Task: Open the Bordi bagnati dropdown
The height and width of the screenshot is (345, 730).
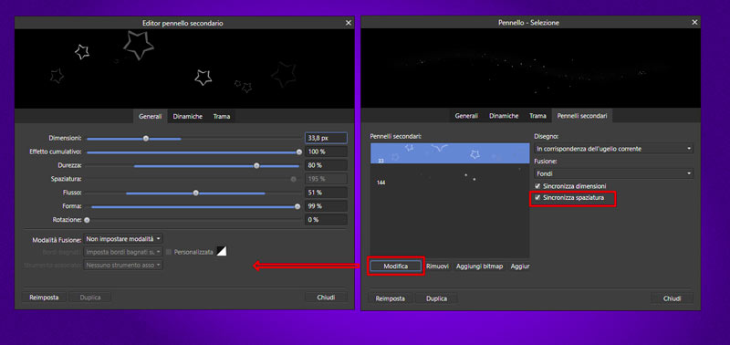Action: pos(123,252)
